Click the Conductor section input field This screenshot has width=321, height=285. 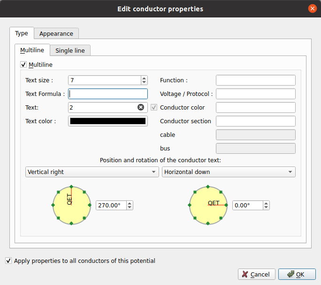pyautogui.click(x=256, y=121)
